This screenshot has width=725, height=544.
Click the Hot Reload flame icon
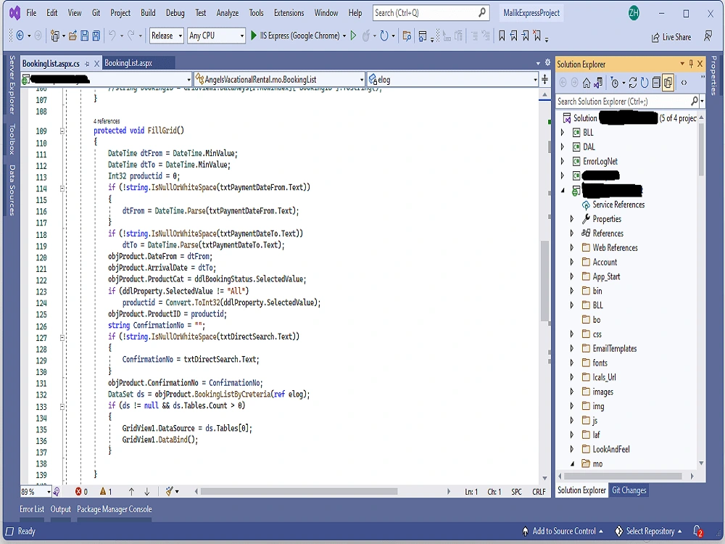[365, 36]
